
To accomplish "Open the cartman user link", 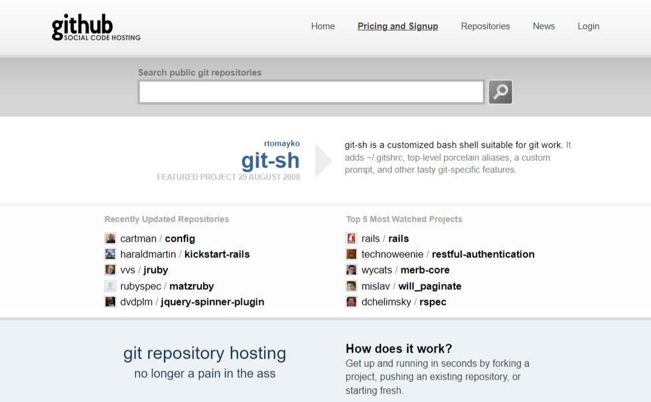I will pos(138,239).
